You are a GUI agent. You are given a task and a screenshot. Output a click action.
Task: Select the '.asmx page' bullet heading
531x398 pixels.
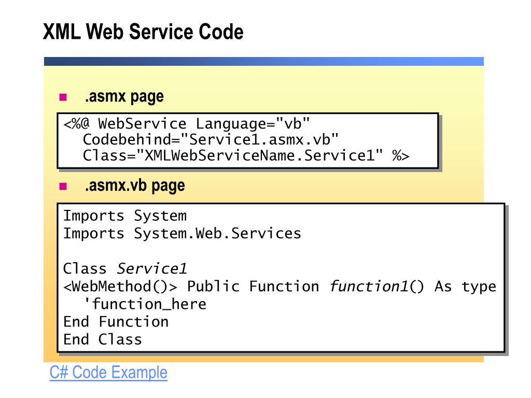tap(124, 97)
